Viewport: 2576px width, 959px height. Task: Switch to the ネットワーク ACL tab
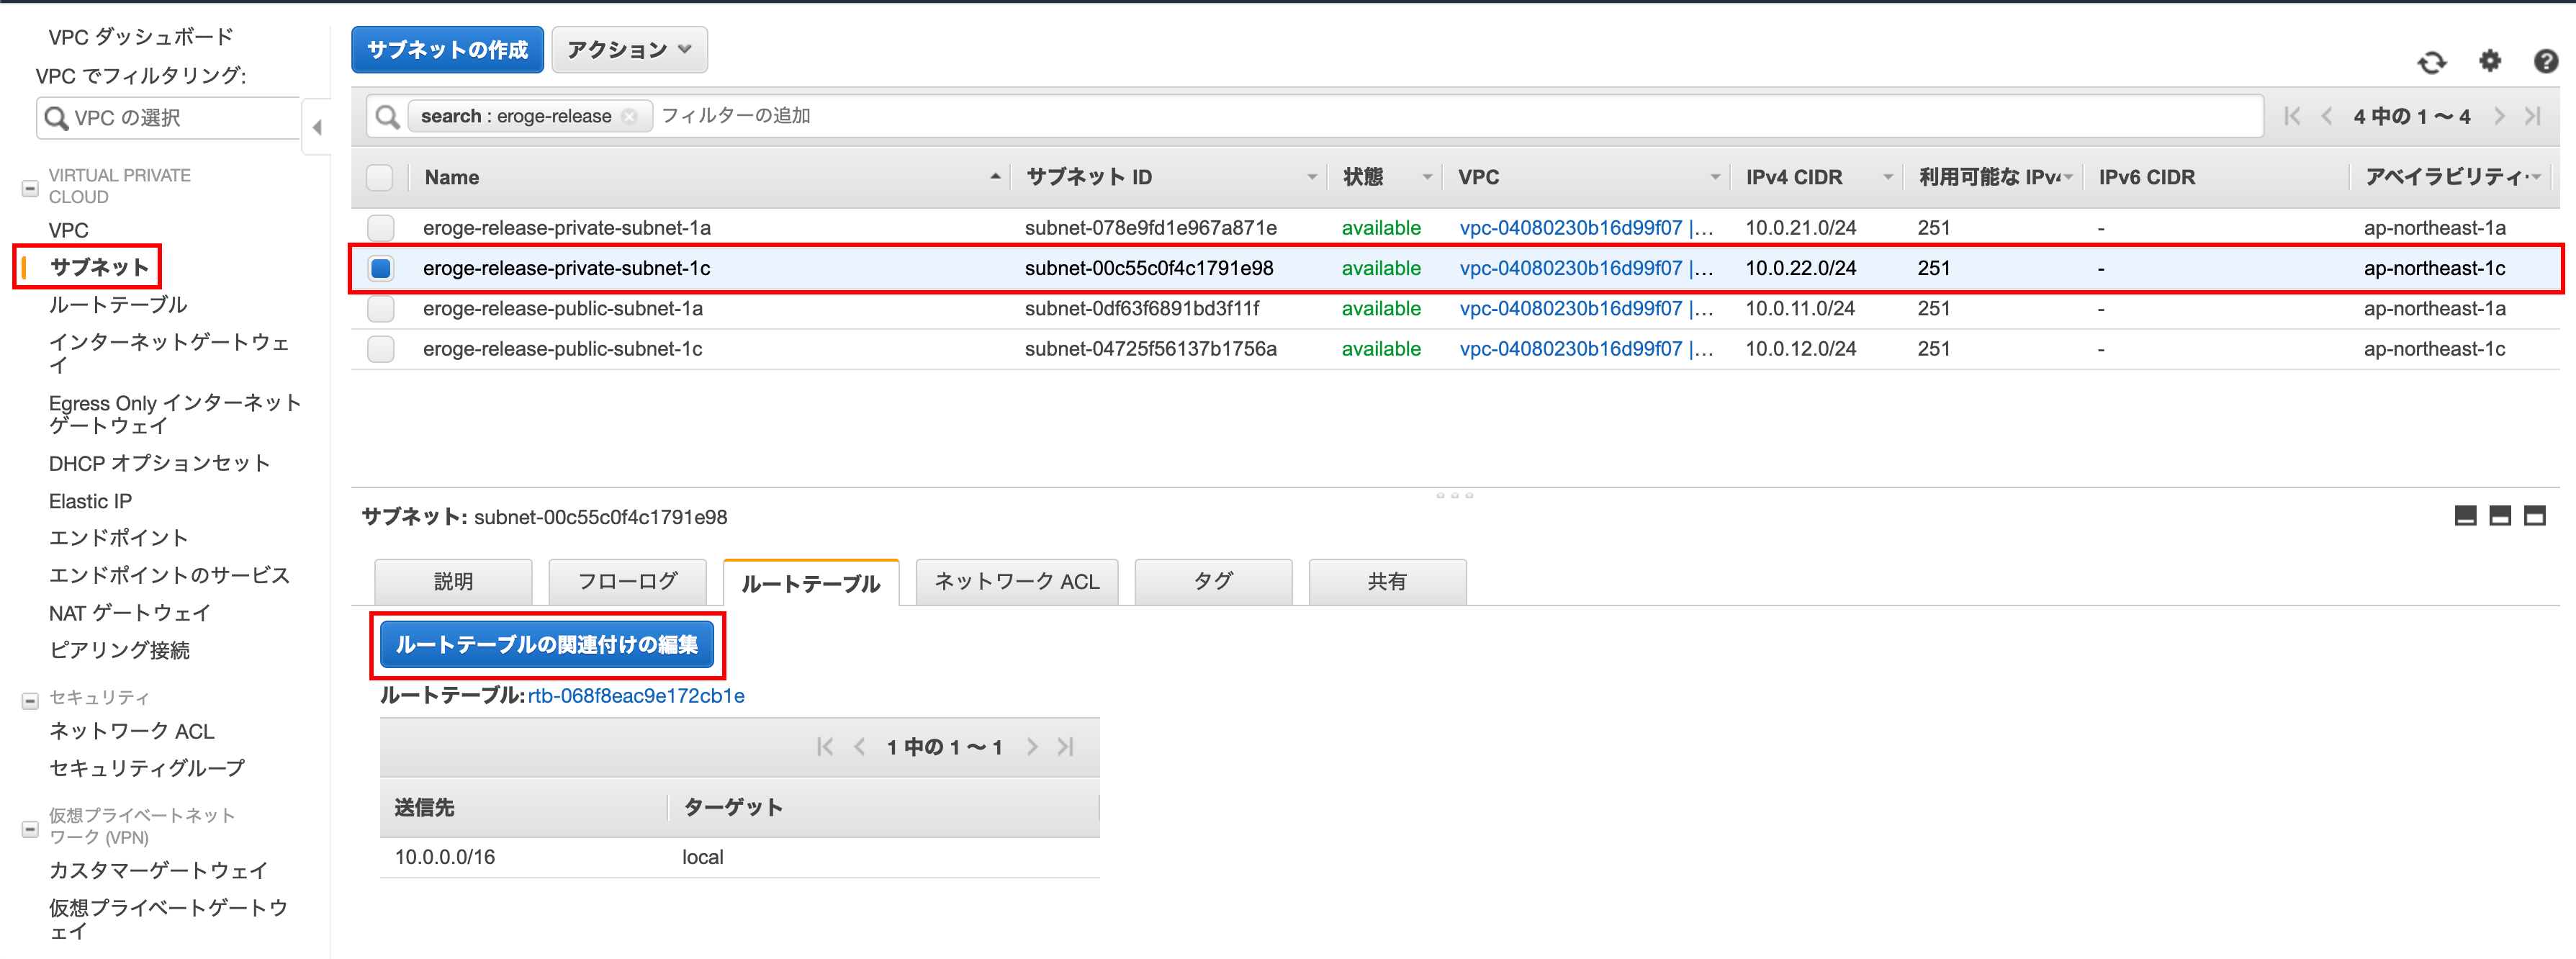(1016, 582)
